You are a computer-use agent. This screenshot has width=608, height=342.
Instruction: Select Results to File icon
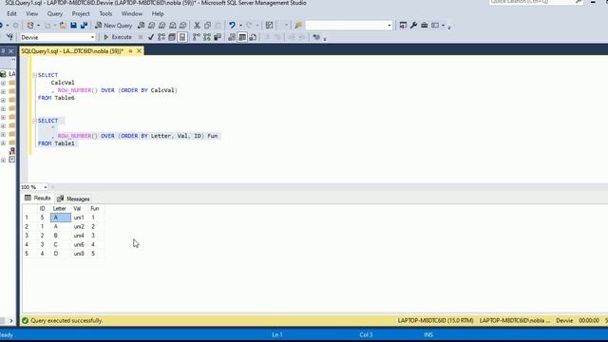[253, 37]
